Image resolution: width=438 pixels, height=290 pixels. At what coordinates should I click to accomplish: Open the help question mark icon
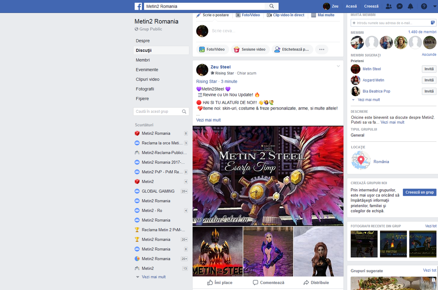(x=424, y=6)
